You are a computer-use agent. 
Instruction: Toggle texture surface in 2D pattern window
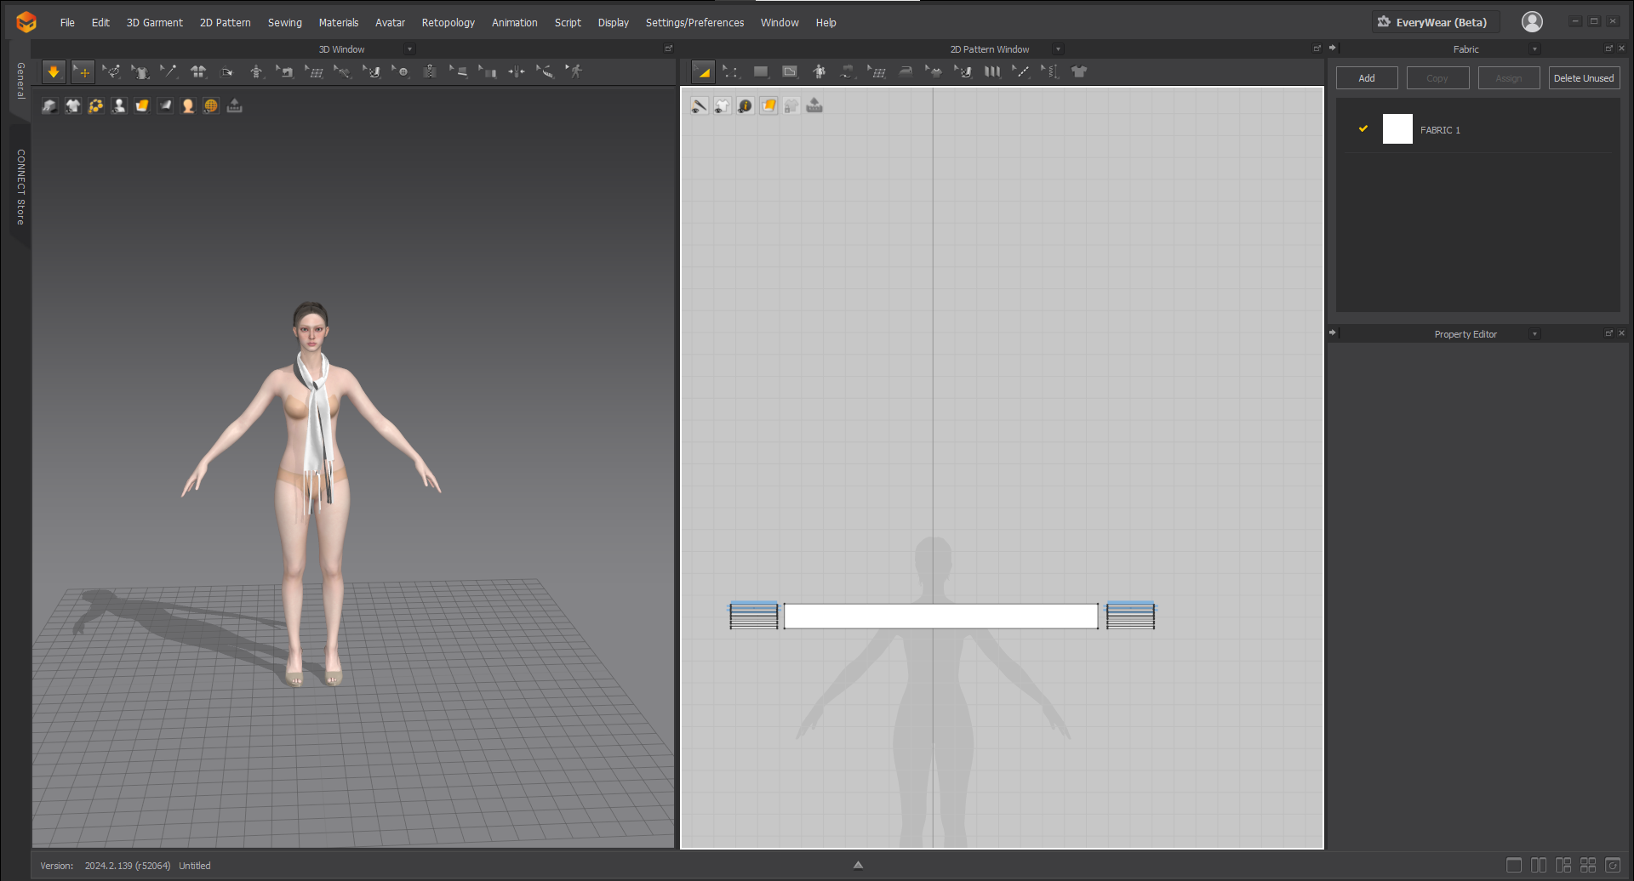768,105
